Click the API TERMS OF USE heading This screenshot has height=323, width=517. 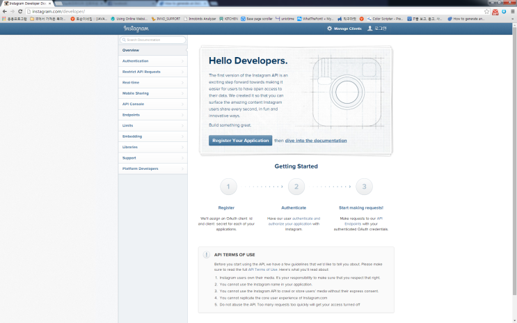coord(234,255)
